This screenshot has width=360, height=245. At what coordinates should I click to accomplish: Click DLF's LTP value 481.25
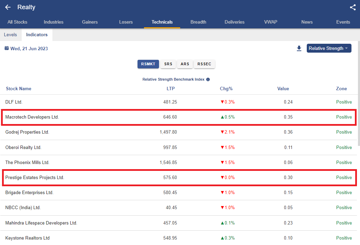click(x=170, y=102)
